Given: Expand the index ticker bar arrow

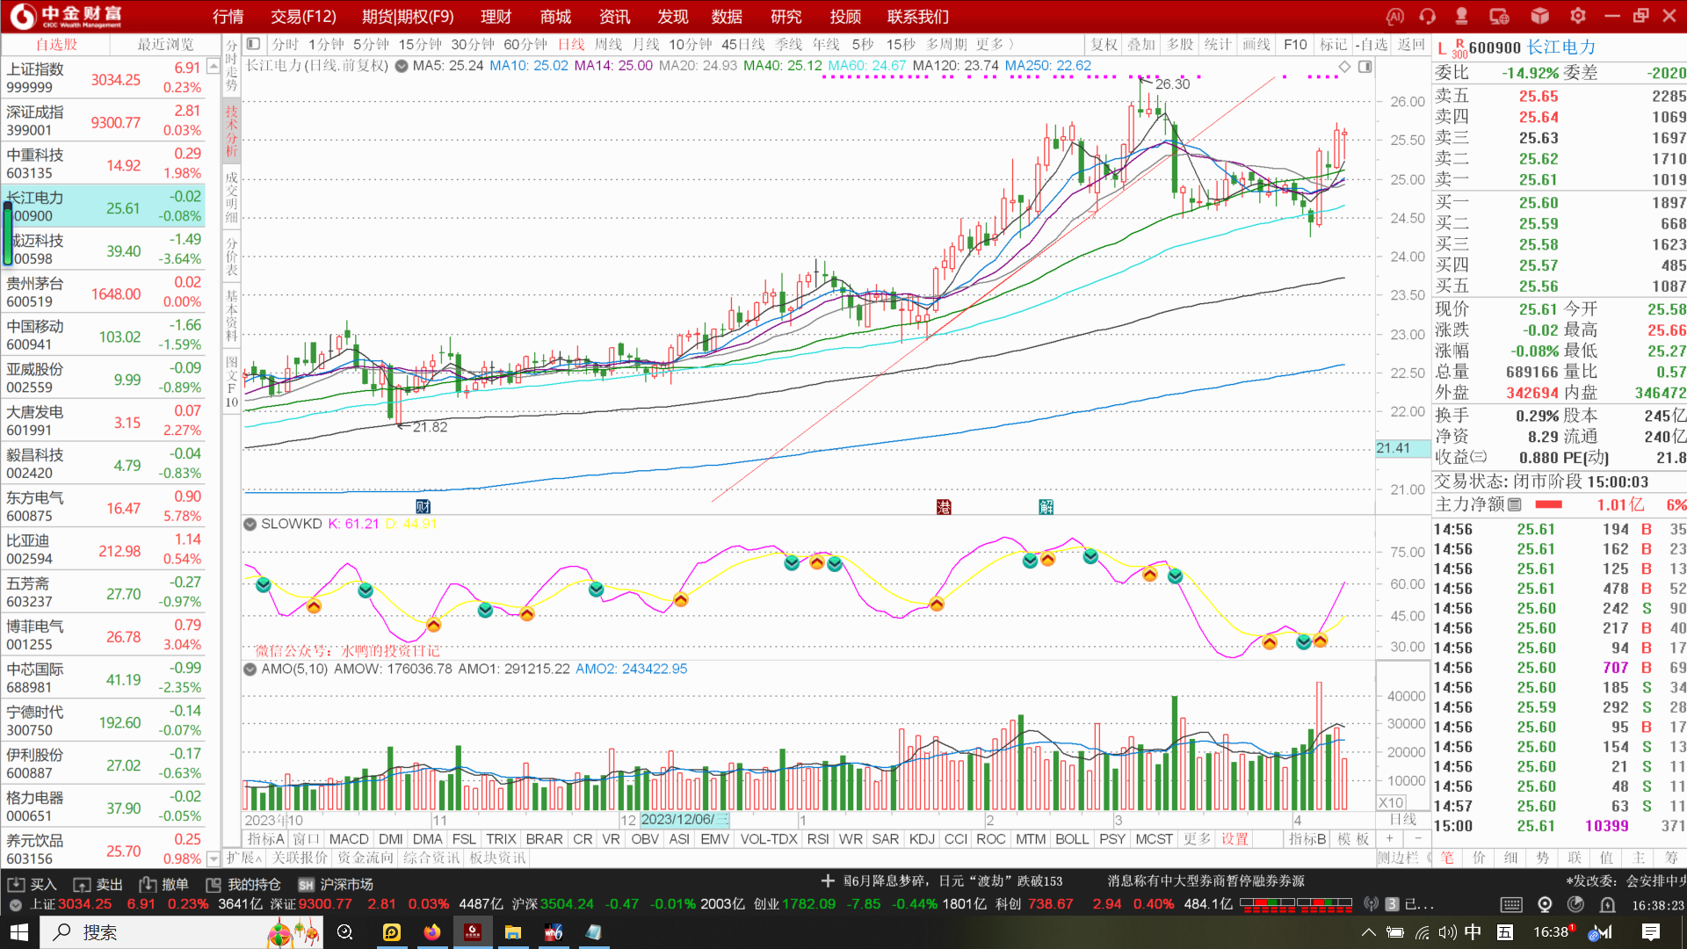Looking at the screenshot, I should 15,904.
